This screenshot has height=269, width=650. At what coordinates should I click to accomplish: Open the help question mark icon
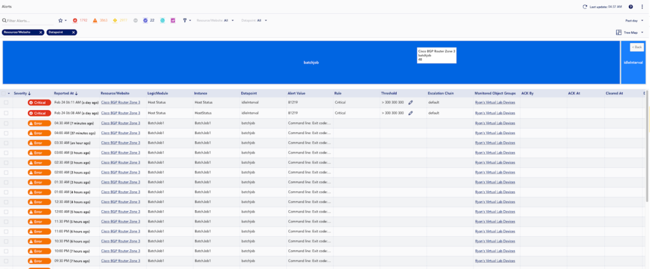tap(631, 6)
